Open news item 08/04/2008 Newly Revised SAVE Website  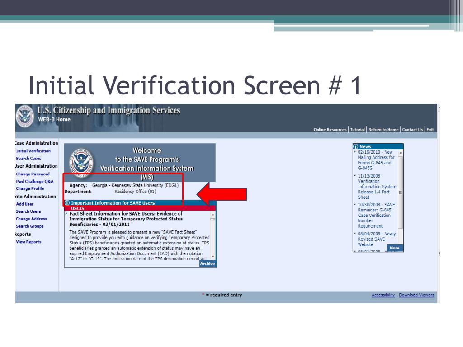pos(377,239)
